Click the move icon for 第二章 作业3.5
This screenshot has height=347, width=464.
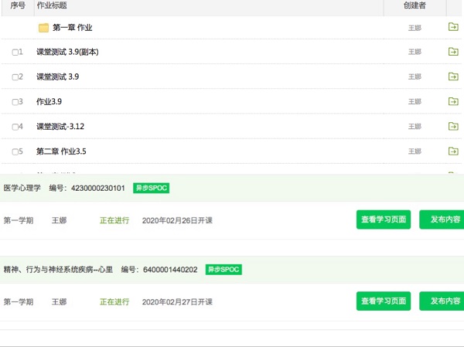(x=453, y=151)
